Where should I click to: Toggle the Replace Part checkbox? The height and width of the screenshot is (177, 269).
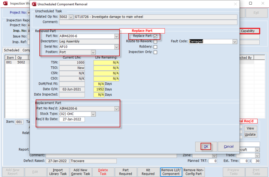[x=155, y=36]
